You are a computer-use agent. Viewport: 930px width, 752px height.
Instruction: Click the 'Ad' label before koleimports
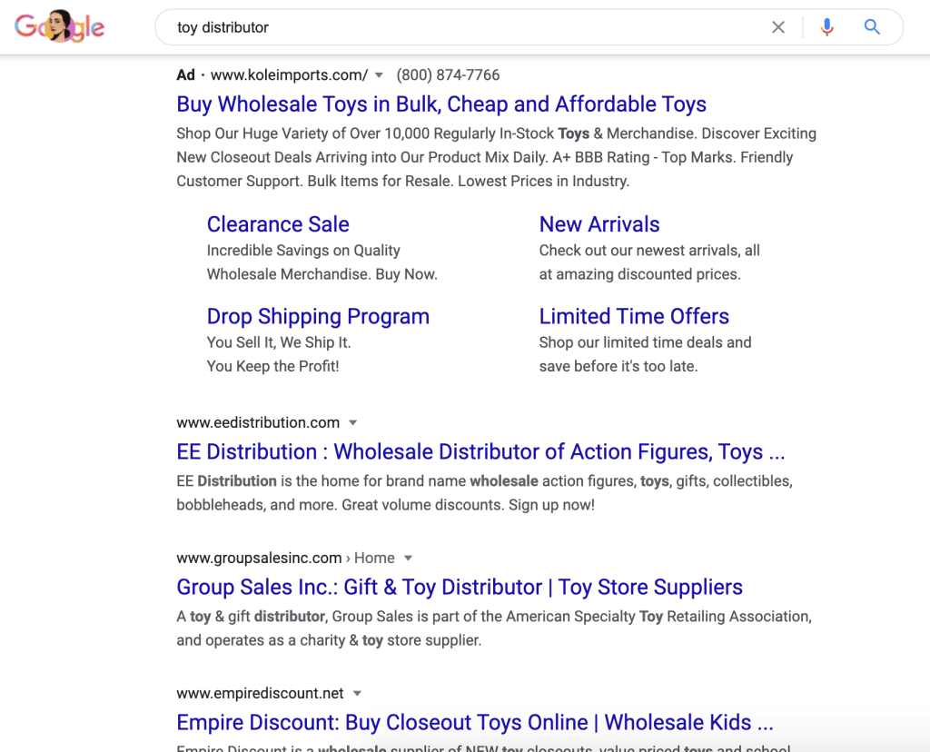click(x=185, y=75)
